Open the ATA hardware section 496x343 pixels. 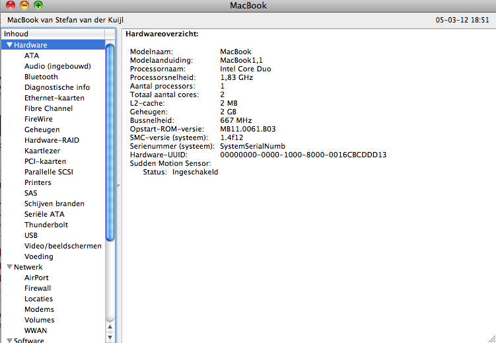tap(32, 56)
